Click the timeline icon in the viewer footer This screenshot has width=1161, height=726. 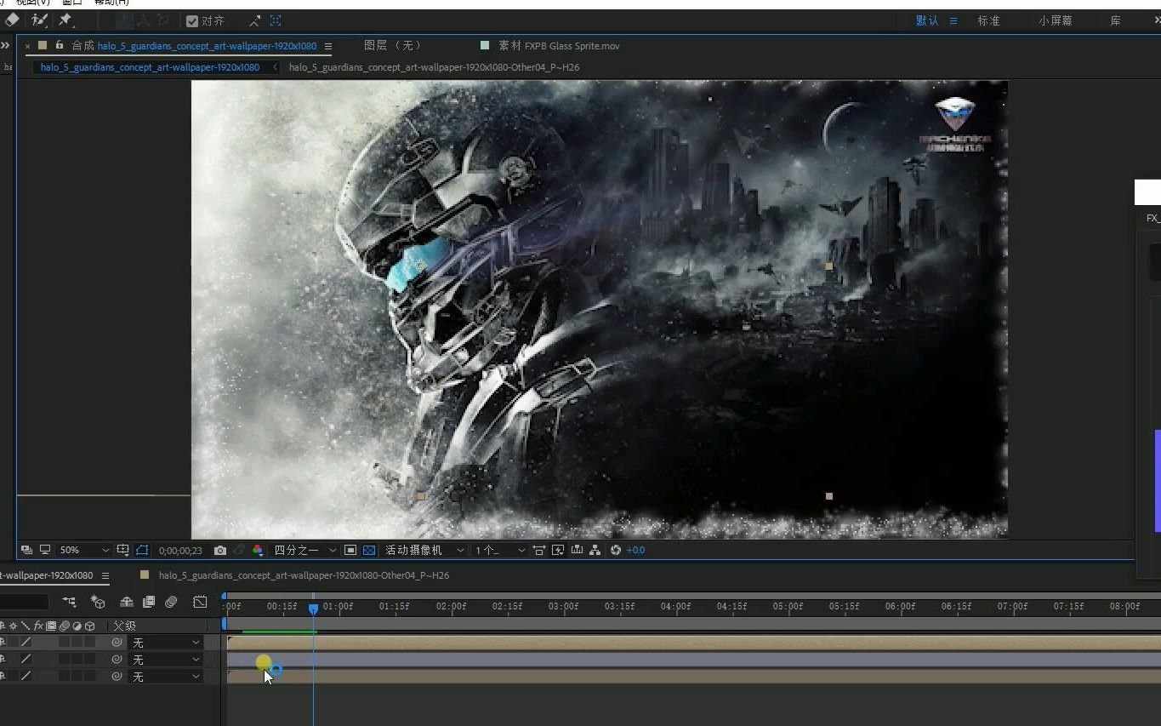coord(577,550)
